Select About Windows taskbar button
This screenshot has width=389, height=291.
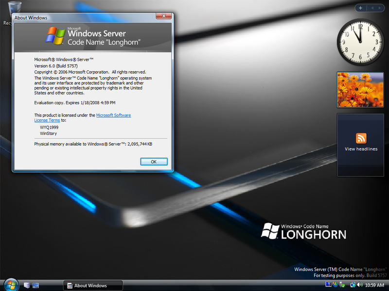[x=93, y=285]
